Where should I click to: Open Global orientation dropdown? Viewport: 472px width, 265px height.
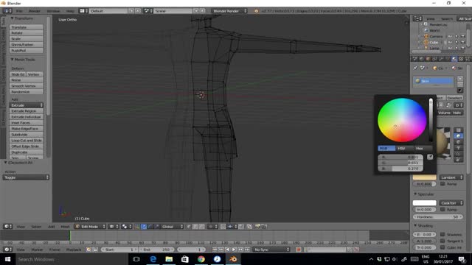point(172,227)
